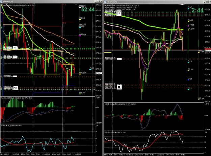Image resolution: width=211 pixels, height=156 pixels.
Task: Select the DOpen level label
Action: point(191,28)
